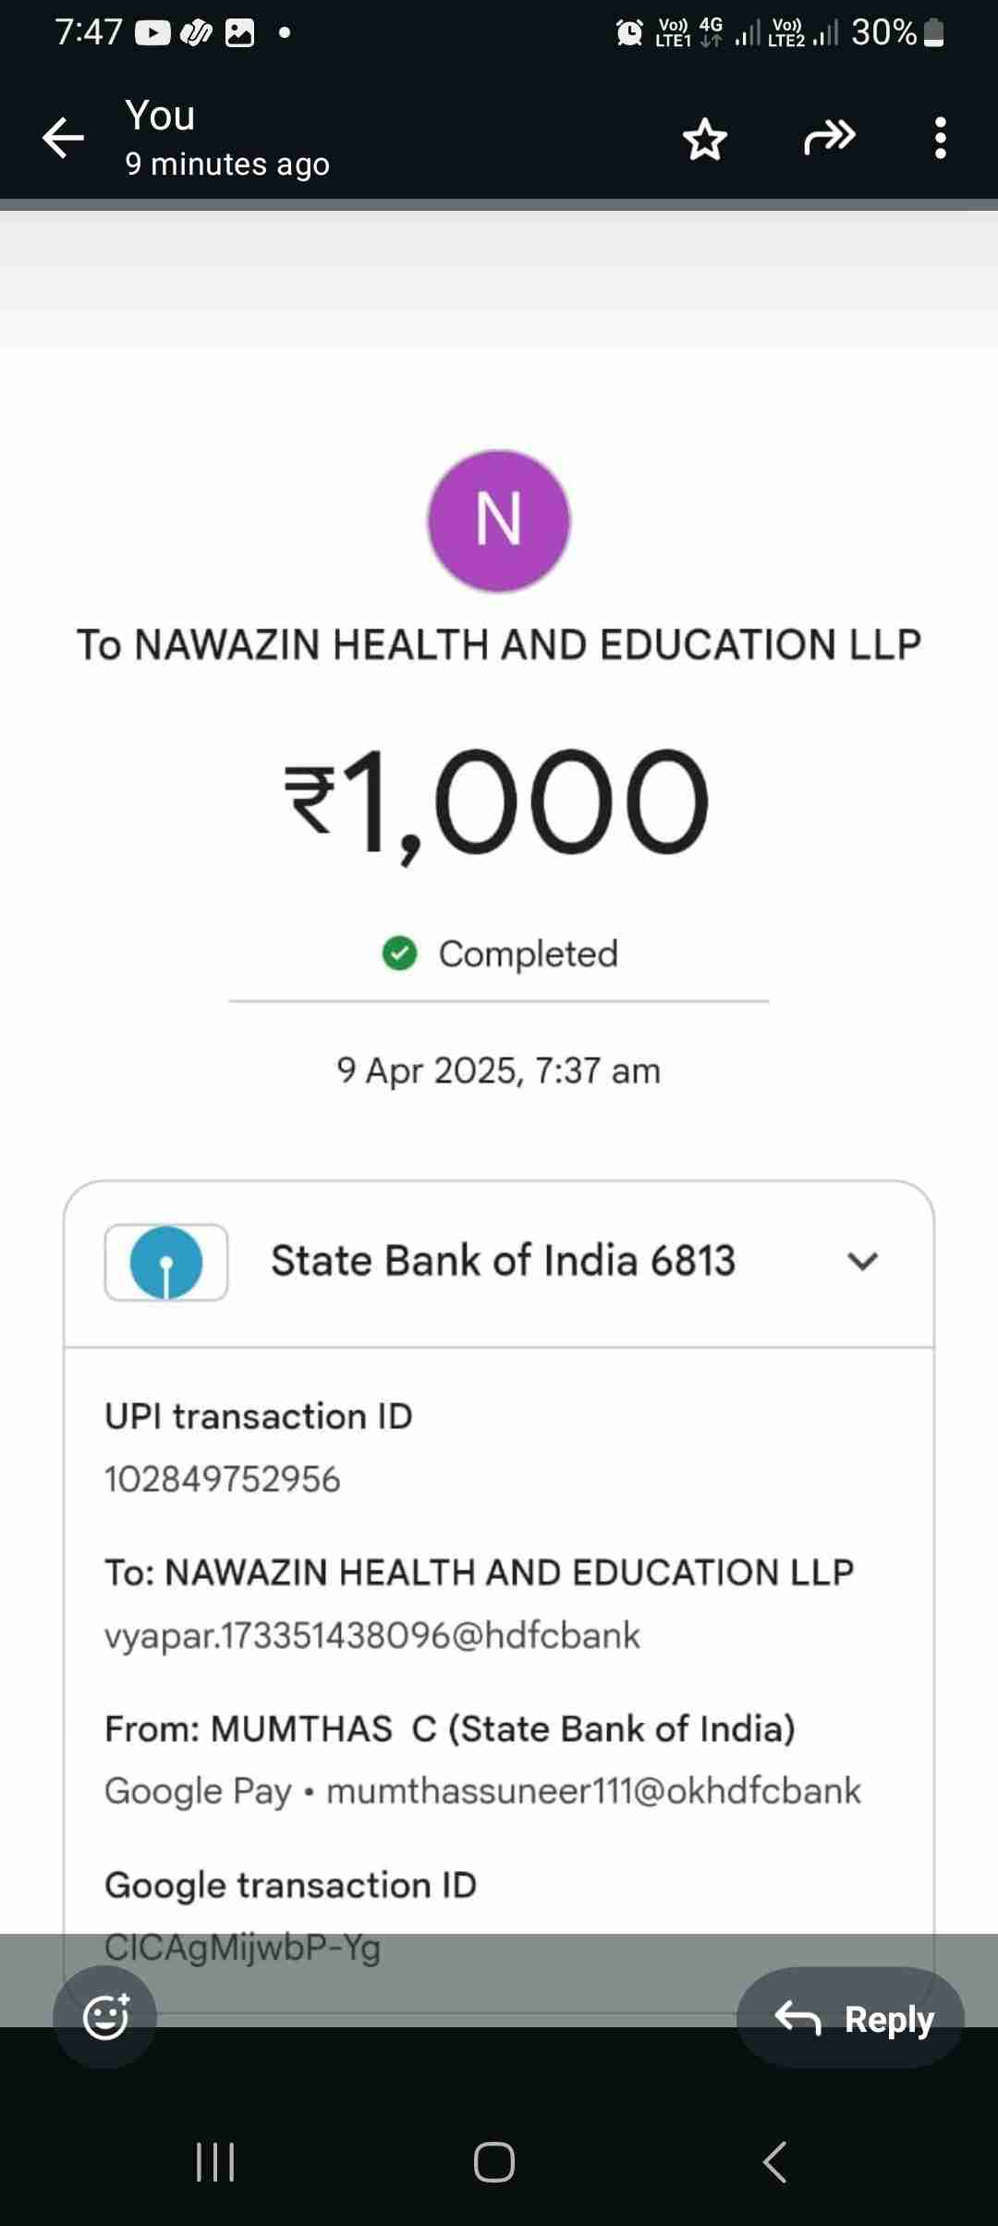
Task: Tap the green Completed checkmark icon
Action: click(x=399, y=953)
